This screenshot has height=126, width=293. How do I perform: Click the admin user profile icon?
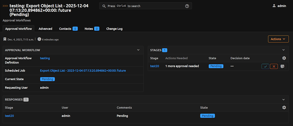point(274,6)
